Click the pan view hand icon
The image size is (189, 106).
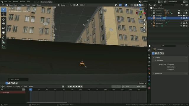[144, 24]
